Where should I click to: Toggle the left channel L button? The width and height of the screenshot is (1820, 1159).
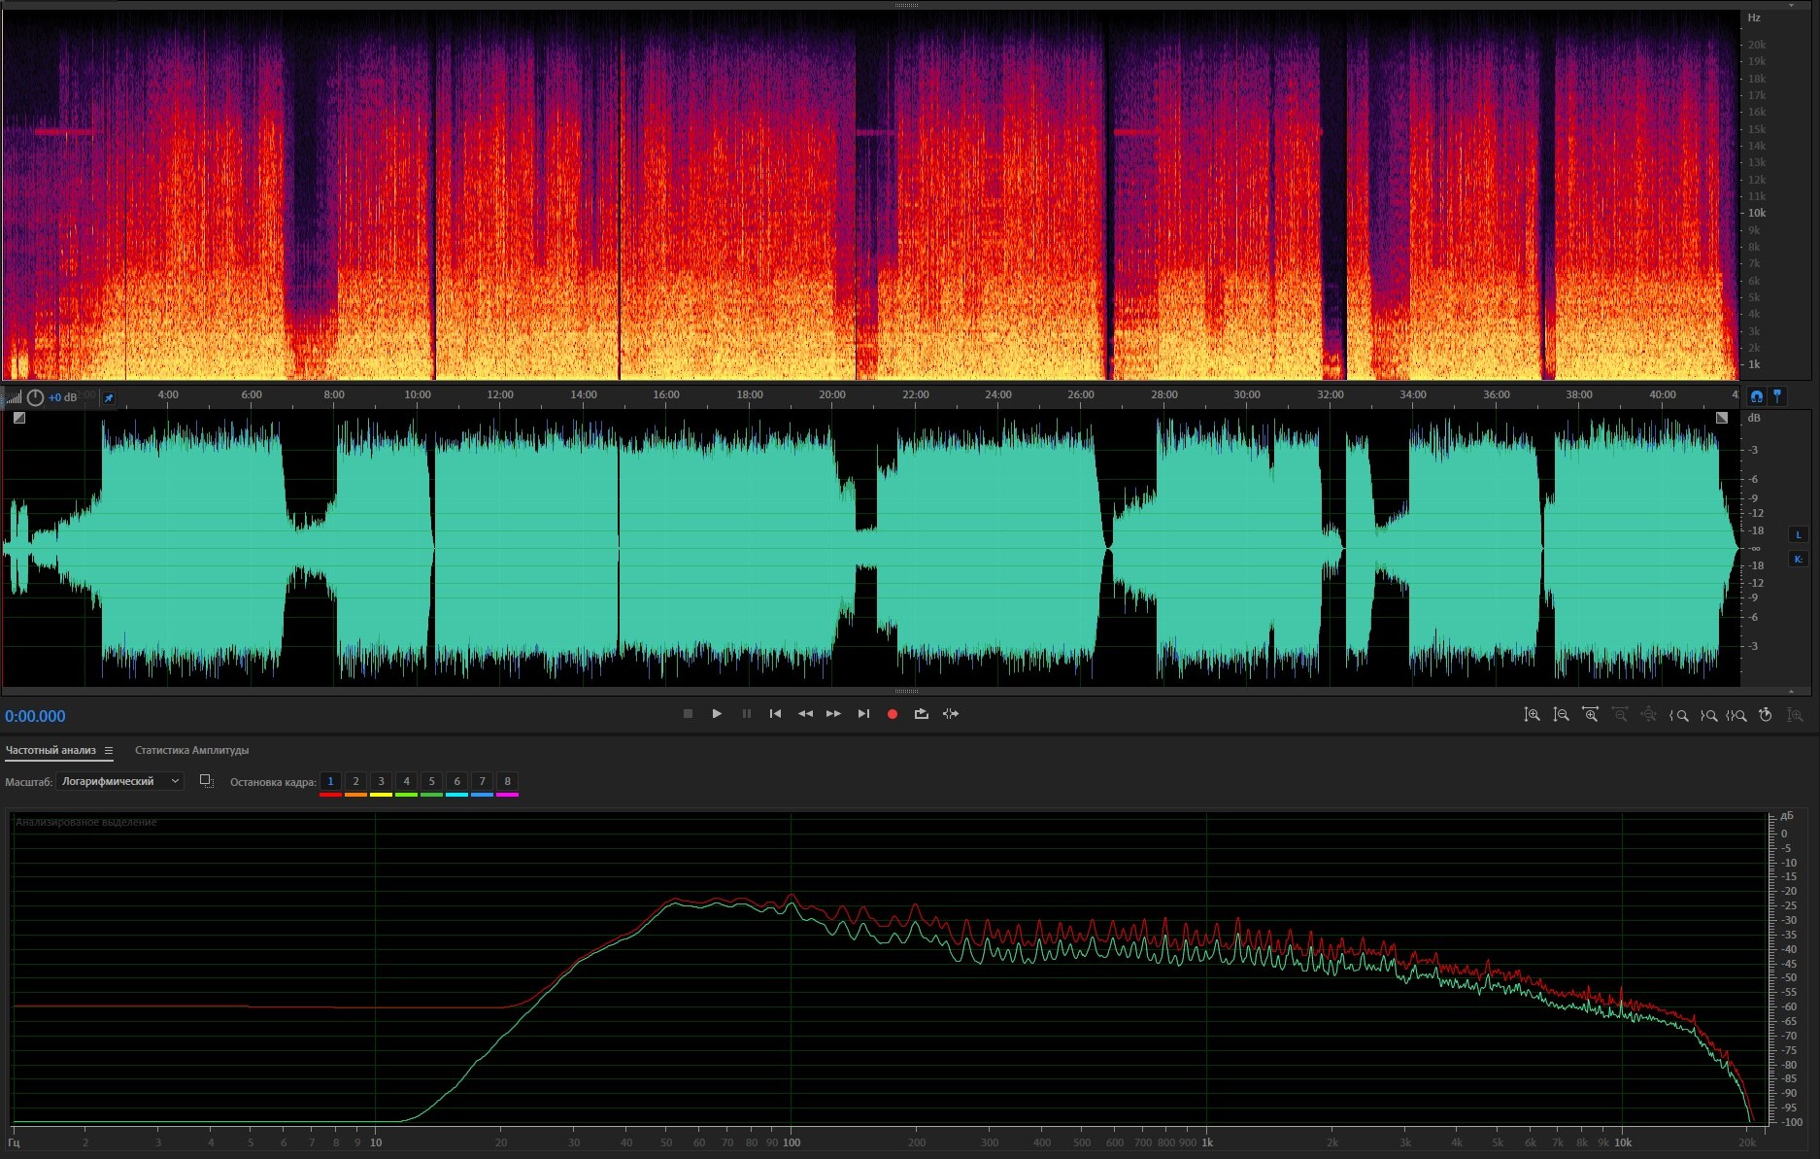coord(1798,534)
